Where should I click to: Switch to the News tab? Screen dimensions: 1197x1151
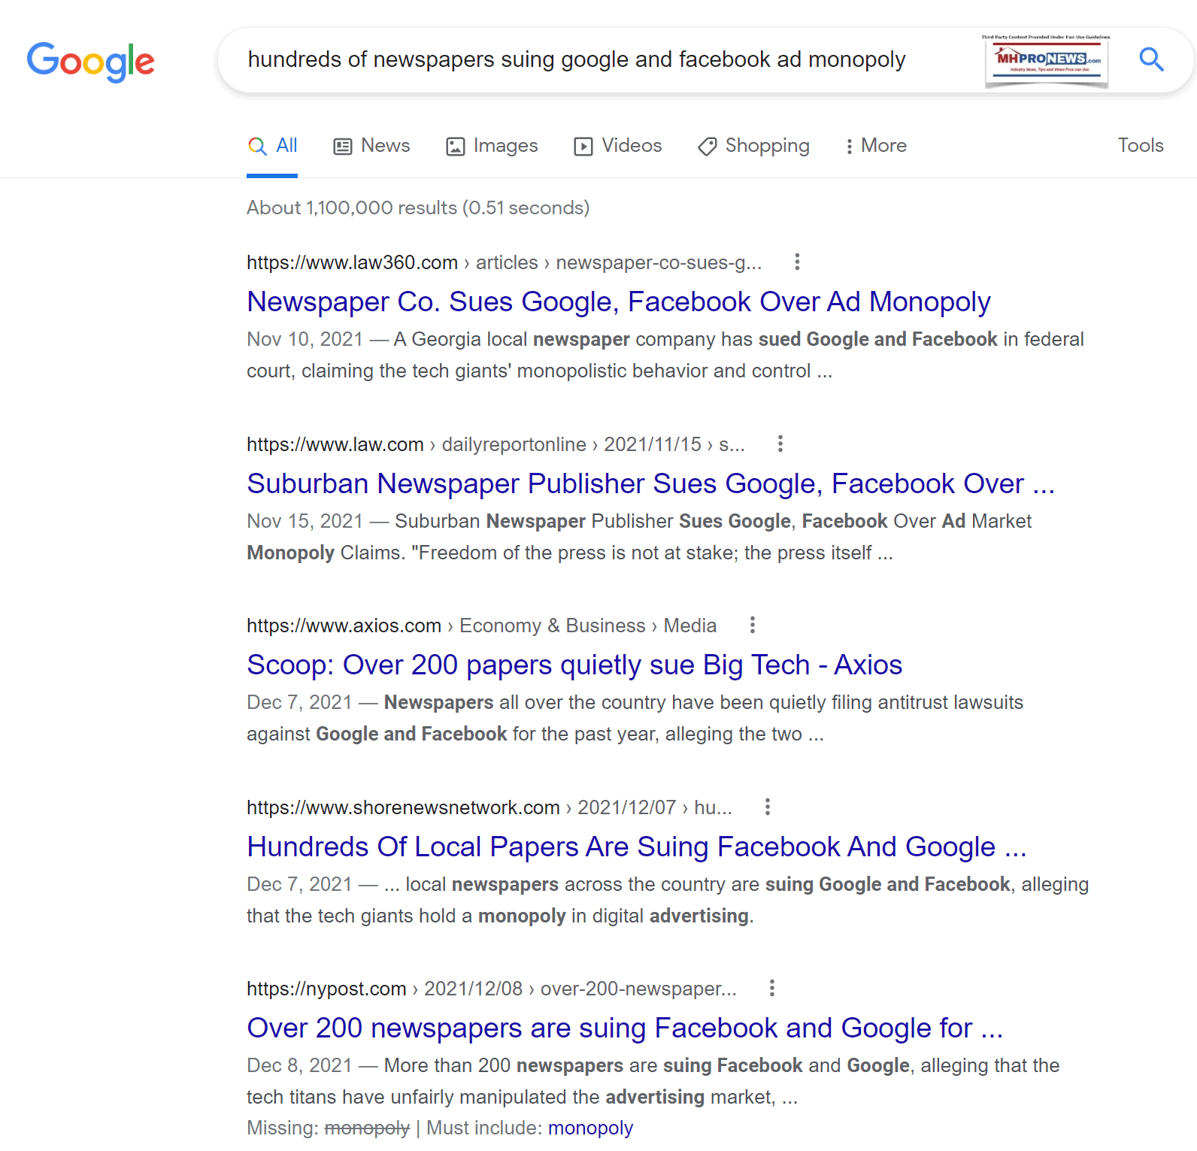pos(371,146)
